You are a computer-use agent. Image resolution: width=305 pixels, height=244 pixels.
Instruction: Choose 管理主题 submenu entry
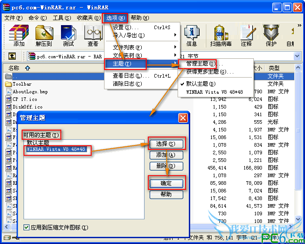click(216, 64)
